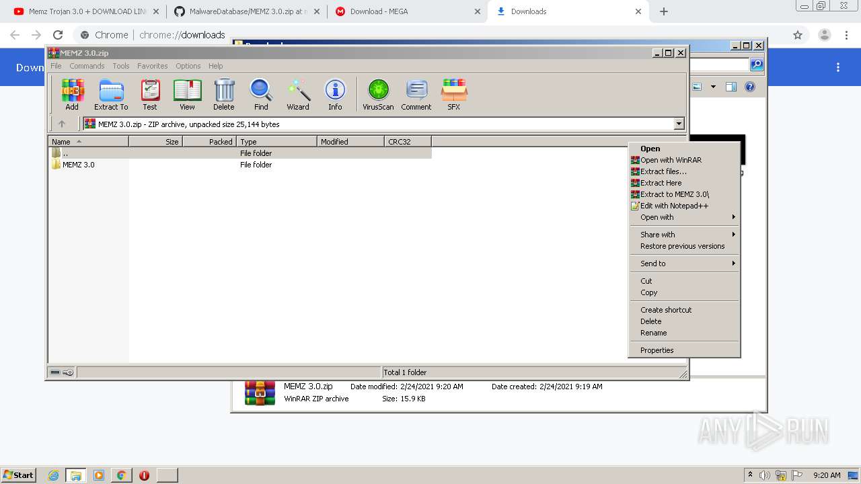This screenshot has width=861, height=484.
Task: Launch the Wizard tool
Action: tap(298, 95)
